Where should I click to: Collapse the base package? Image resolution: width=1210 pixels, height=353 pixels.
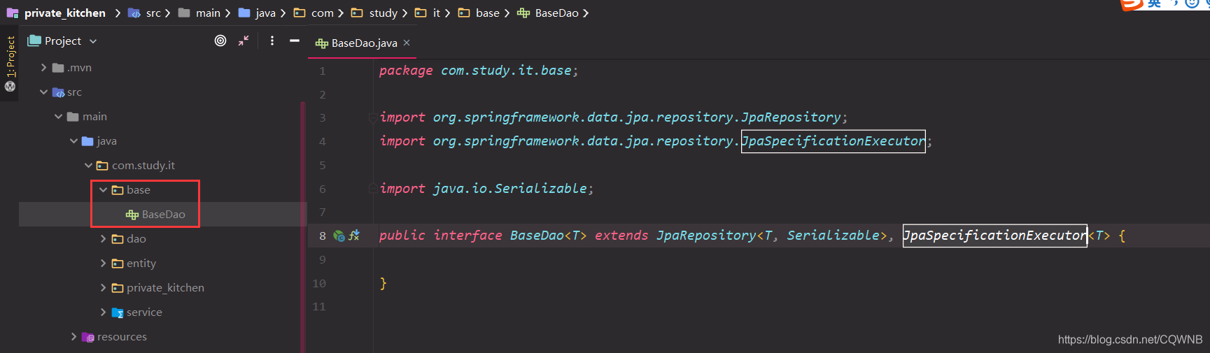[103, 190]
